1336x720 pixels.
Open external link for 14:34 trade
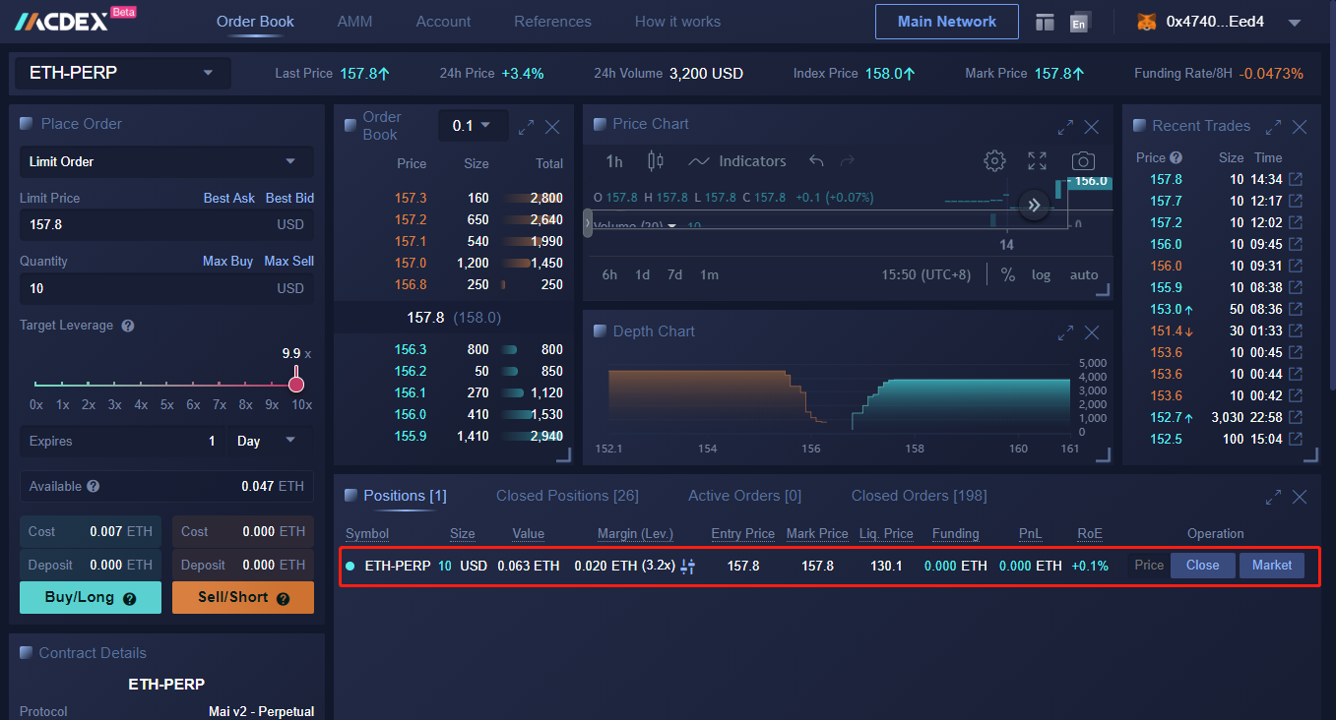(1296, 179)
